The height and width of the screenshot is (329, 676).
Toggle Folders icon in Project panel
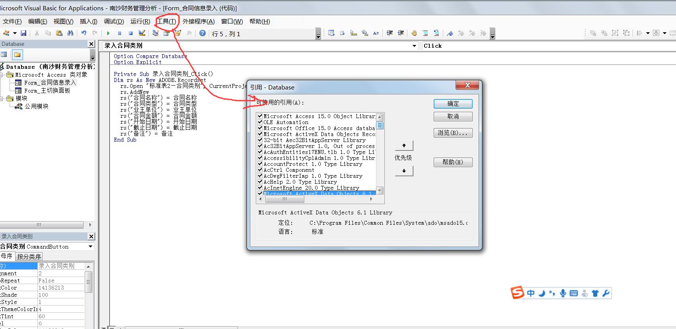click(17, 55)
